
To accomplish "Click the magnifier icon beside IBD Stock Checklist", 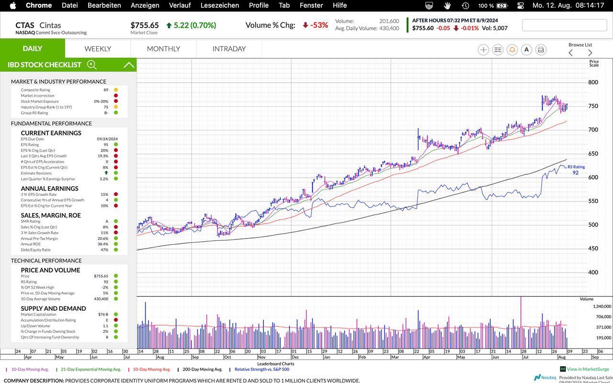I will pyautogui.click(x=92, y=65).
